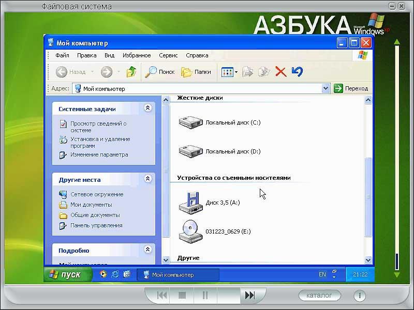The image size is (414, 310).
Task: Select Local Disk (C:) drive icon
Action: 191,122
